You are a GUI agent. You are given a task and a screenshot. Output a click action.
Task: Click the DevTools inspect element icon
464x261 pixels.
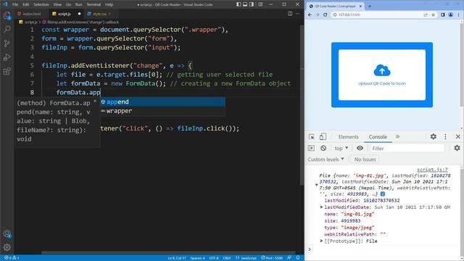(312, 137)
